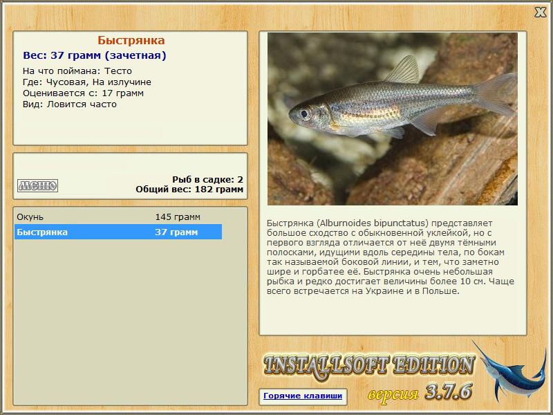Click the Вес: 37 грамм (зачетная) line
Image resolution: width=553 pixels, height=415 pixels.
tap(95, 55)
